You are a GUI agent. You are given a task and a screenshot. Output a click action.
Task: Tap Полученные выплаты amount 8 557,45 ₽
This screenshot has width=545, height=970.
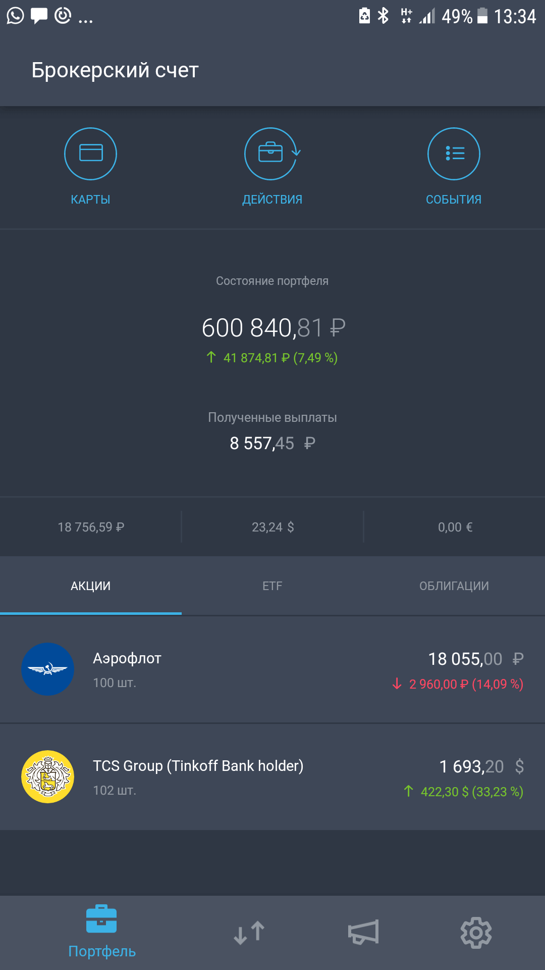pos(272,444)
